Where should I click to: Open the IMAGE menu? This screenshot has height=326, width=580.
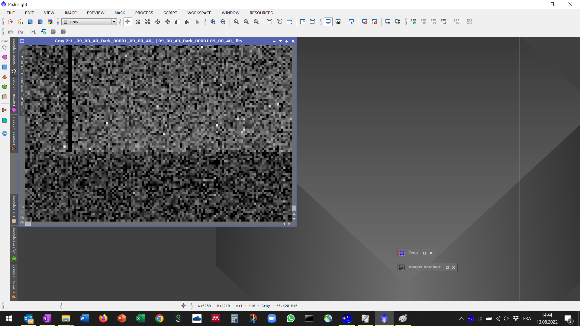pos(71,13)
